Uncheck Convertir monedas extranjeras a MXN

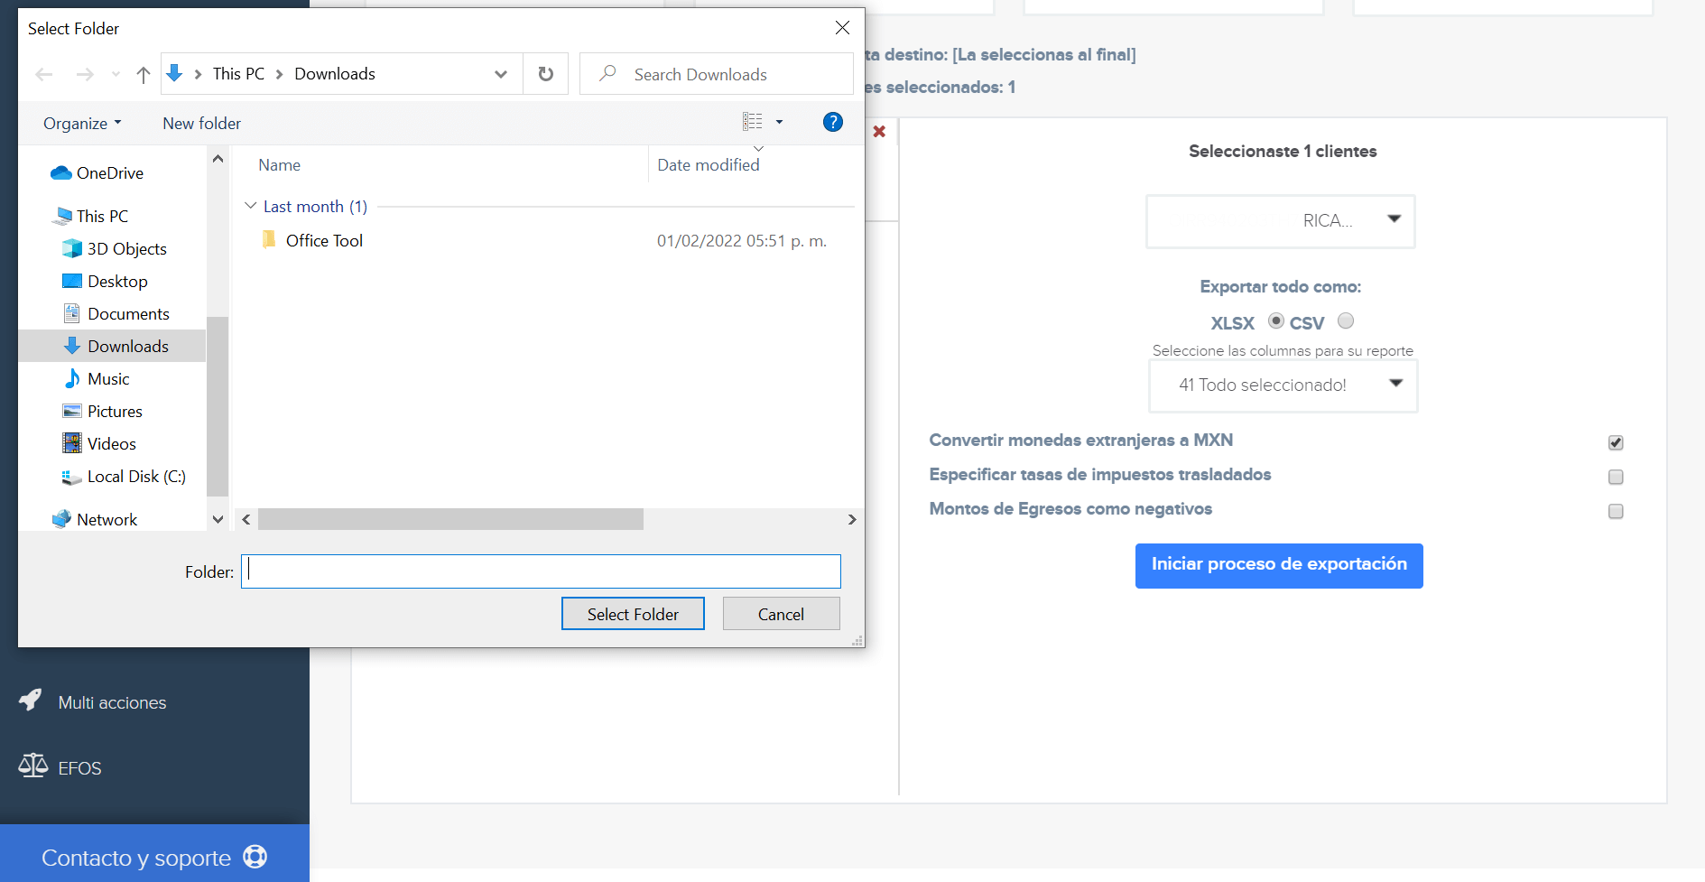click(1616, 442)
